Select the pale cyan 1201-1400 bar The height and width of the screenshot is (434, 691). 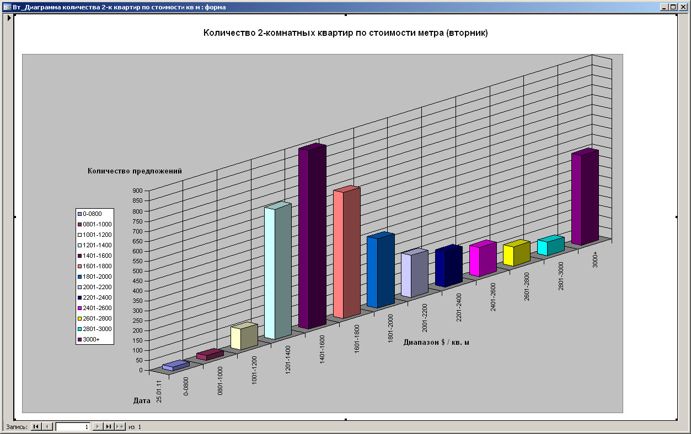pos(277,271)
